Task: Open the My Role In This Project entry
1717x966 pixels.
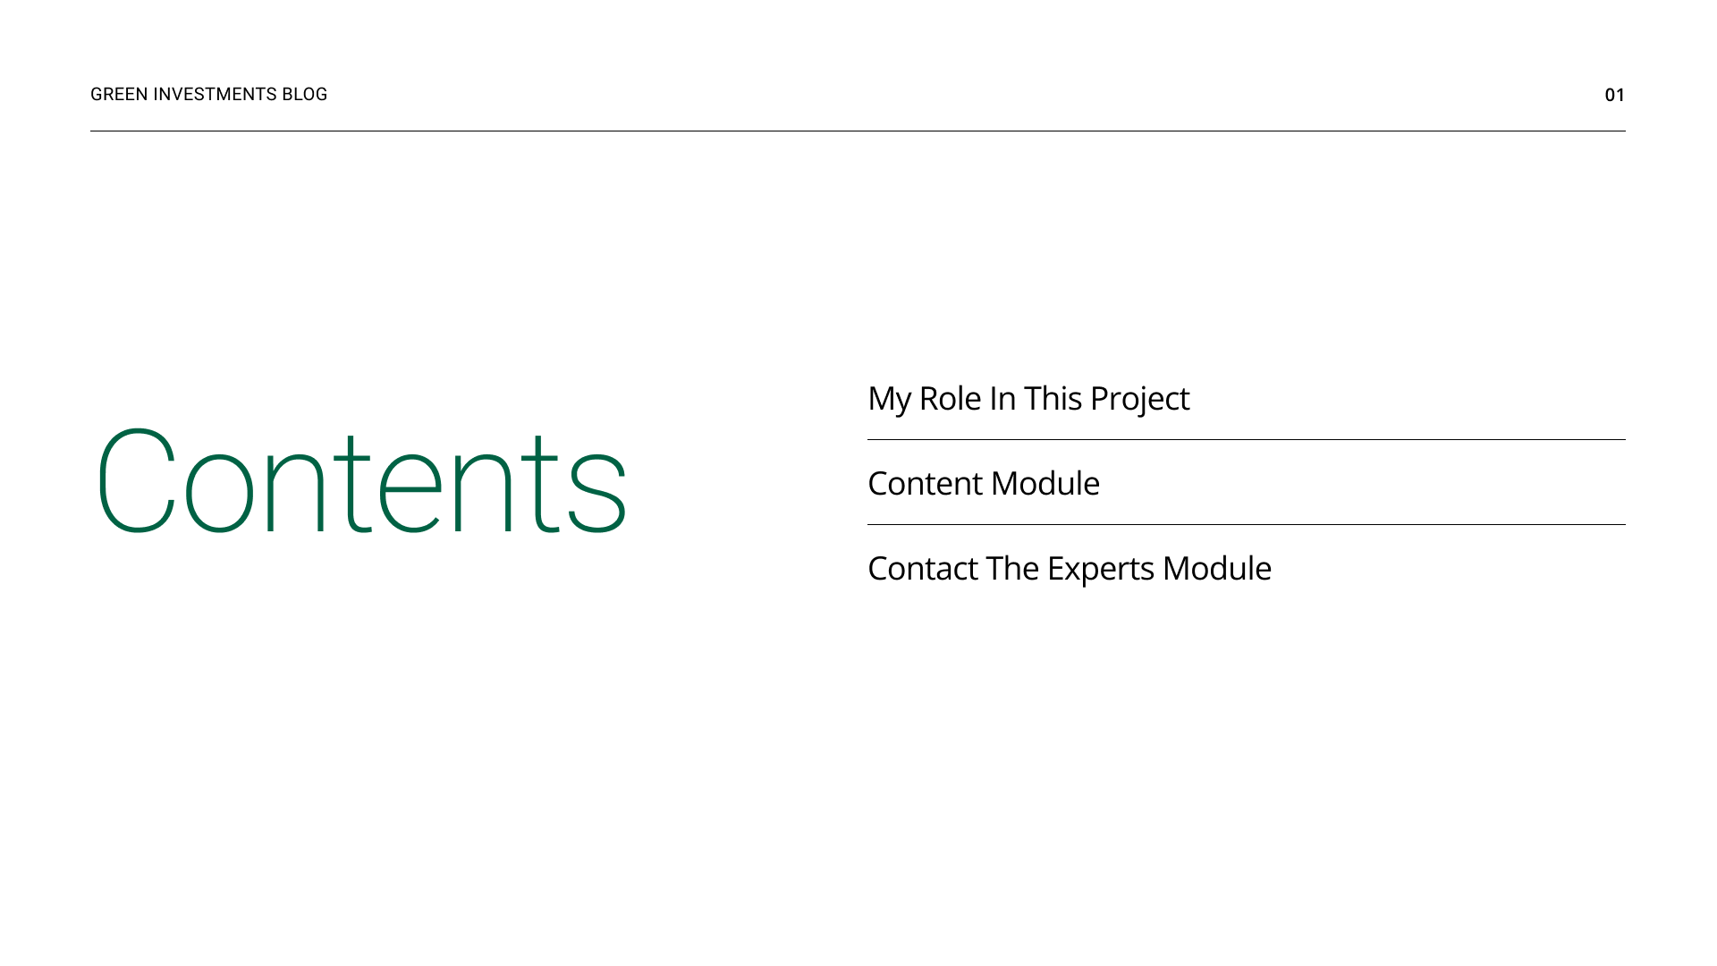Action: coord(1028,399)
